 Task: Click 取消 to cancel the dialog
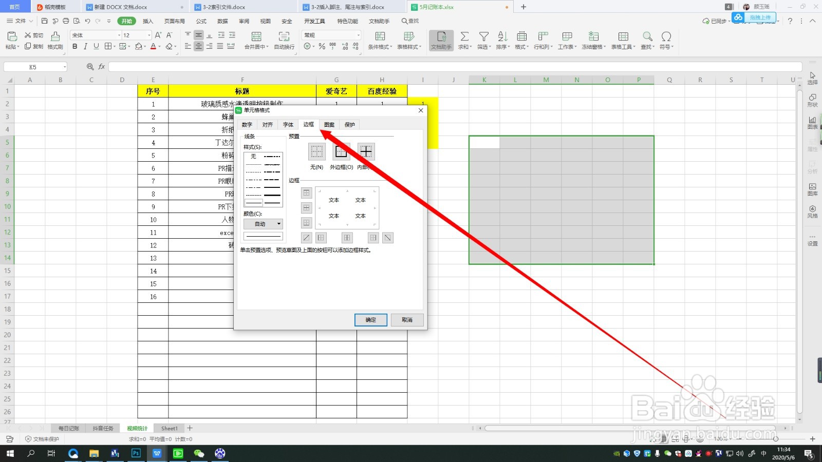(x=407, y=320)
